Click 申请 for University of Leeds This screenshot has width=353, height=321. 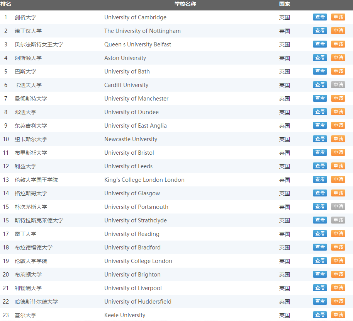pos(338,166)
